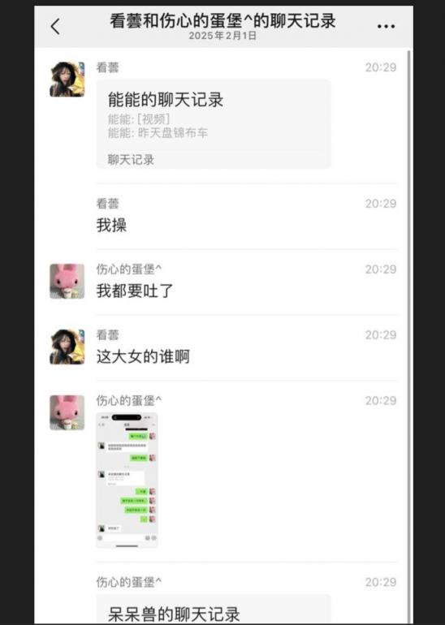Tap pink bunny avatar beside the screenshot message
445x625 pixels.
click(67, 412)
